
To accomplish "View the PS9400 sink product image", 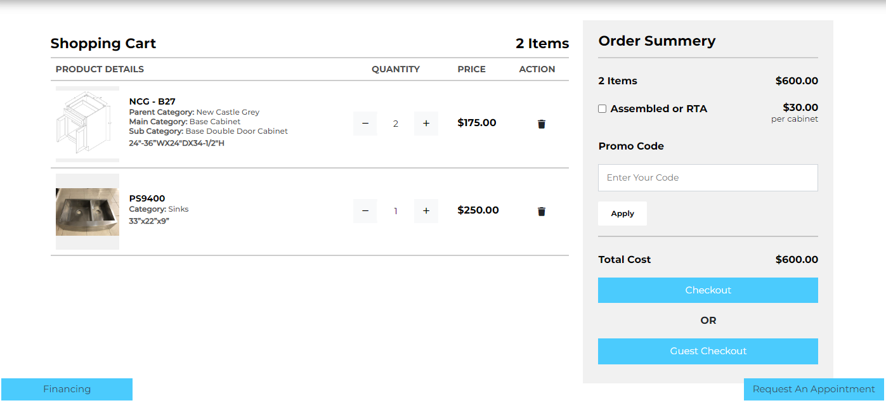I will (88, 212).
